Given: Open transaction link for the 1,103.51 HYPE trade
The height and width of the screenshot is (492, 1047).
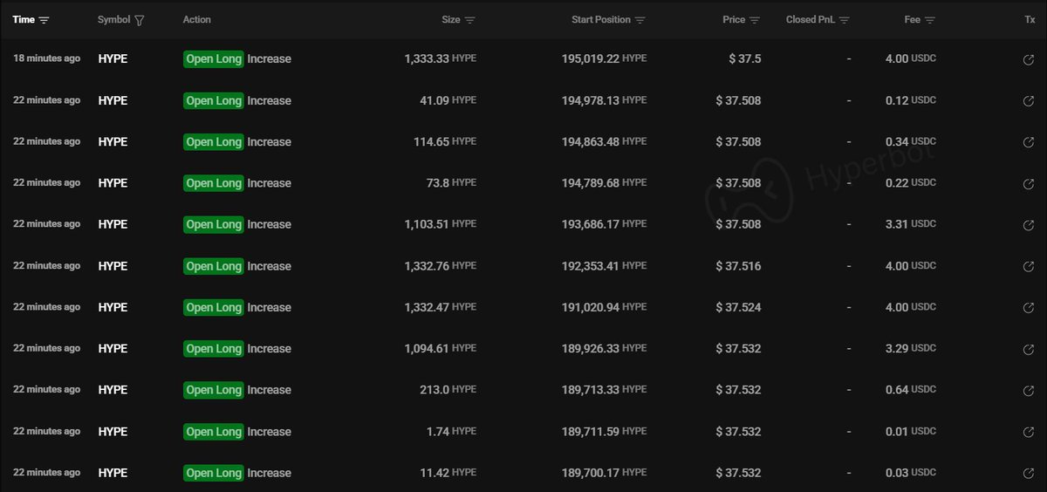Looking at the screenshot, I should point(1029,225).
